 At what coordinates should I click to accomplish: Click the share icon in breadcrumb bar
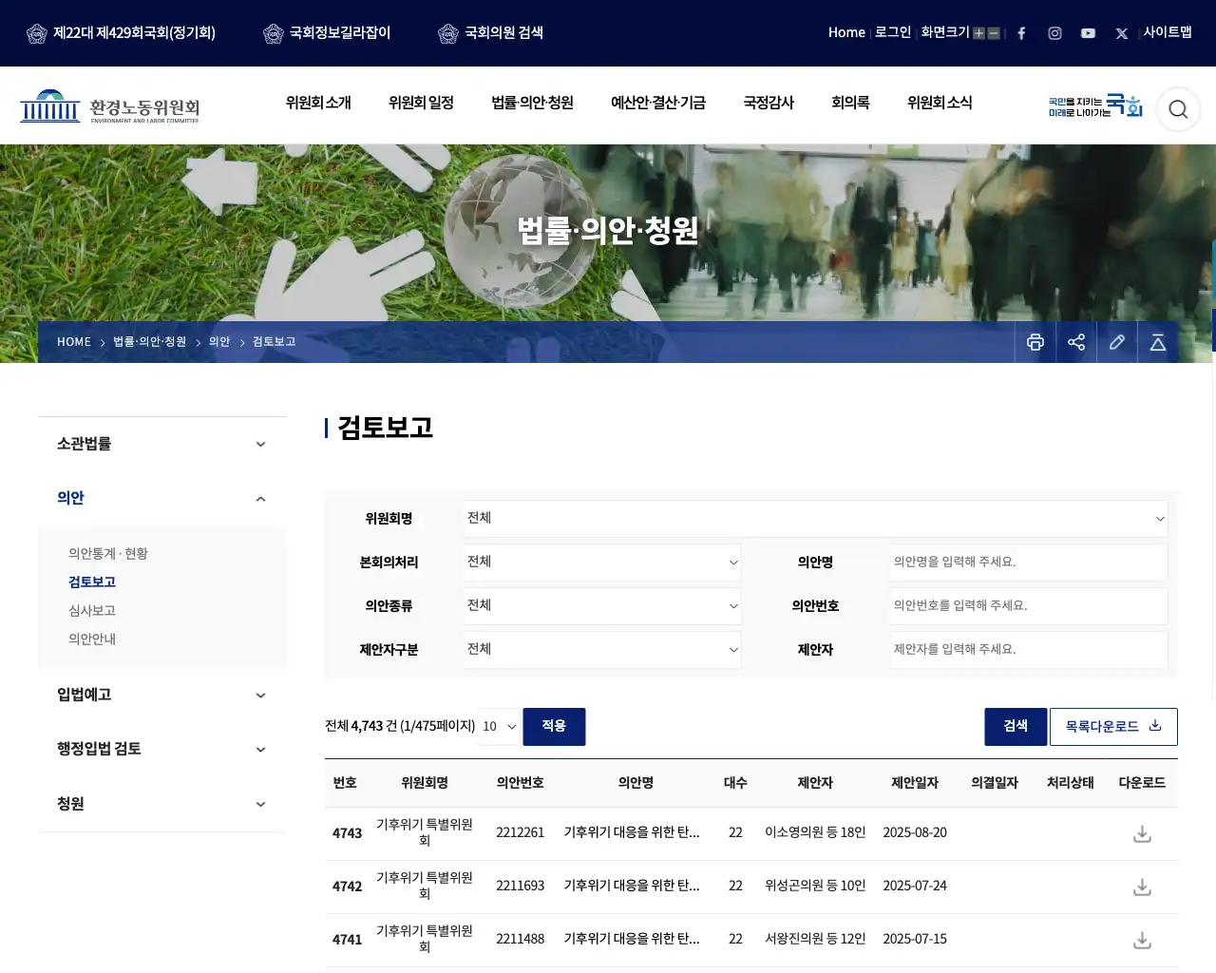[1076, 342]
